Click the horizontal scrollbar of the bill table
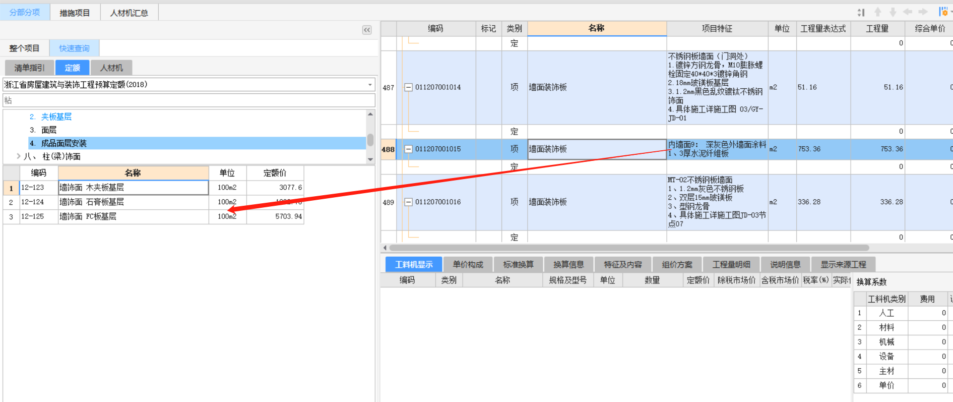 pos(629,248)
